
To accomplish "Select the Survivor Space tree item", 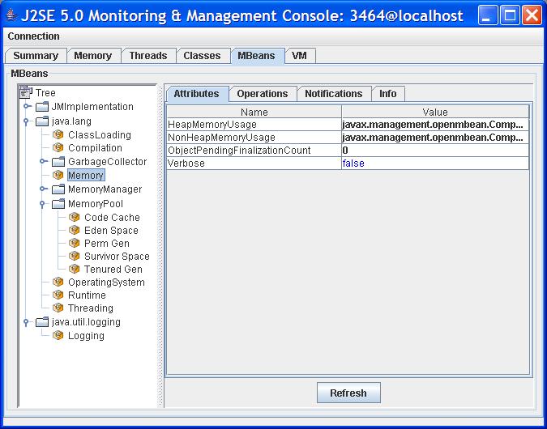I will tap(117, 257).
